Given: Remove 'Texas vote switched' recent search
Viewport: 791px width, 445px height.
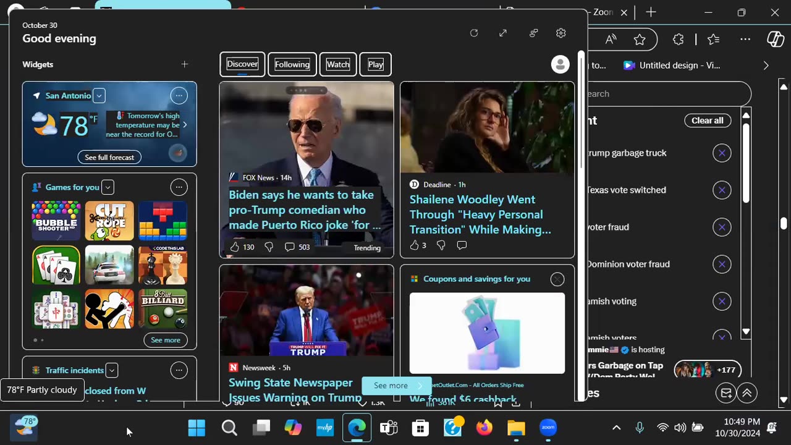Looking at the screenshot, I should pos(722,190).
